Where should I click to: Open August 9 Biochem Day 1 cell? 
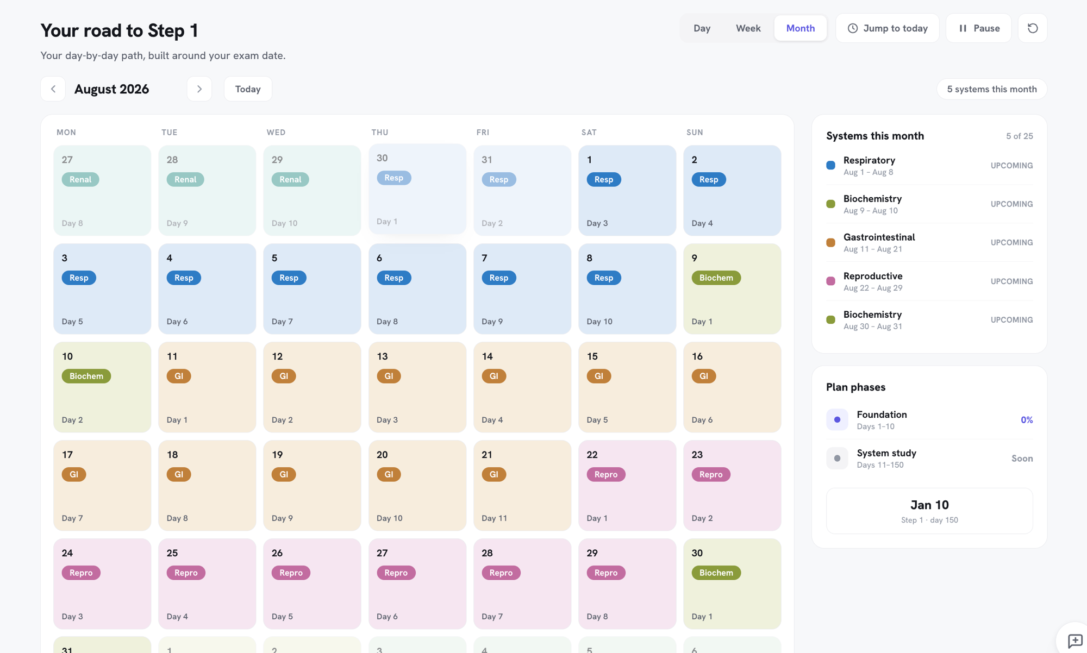click(732, 288)
